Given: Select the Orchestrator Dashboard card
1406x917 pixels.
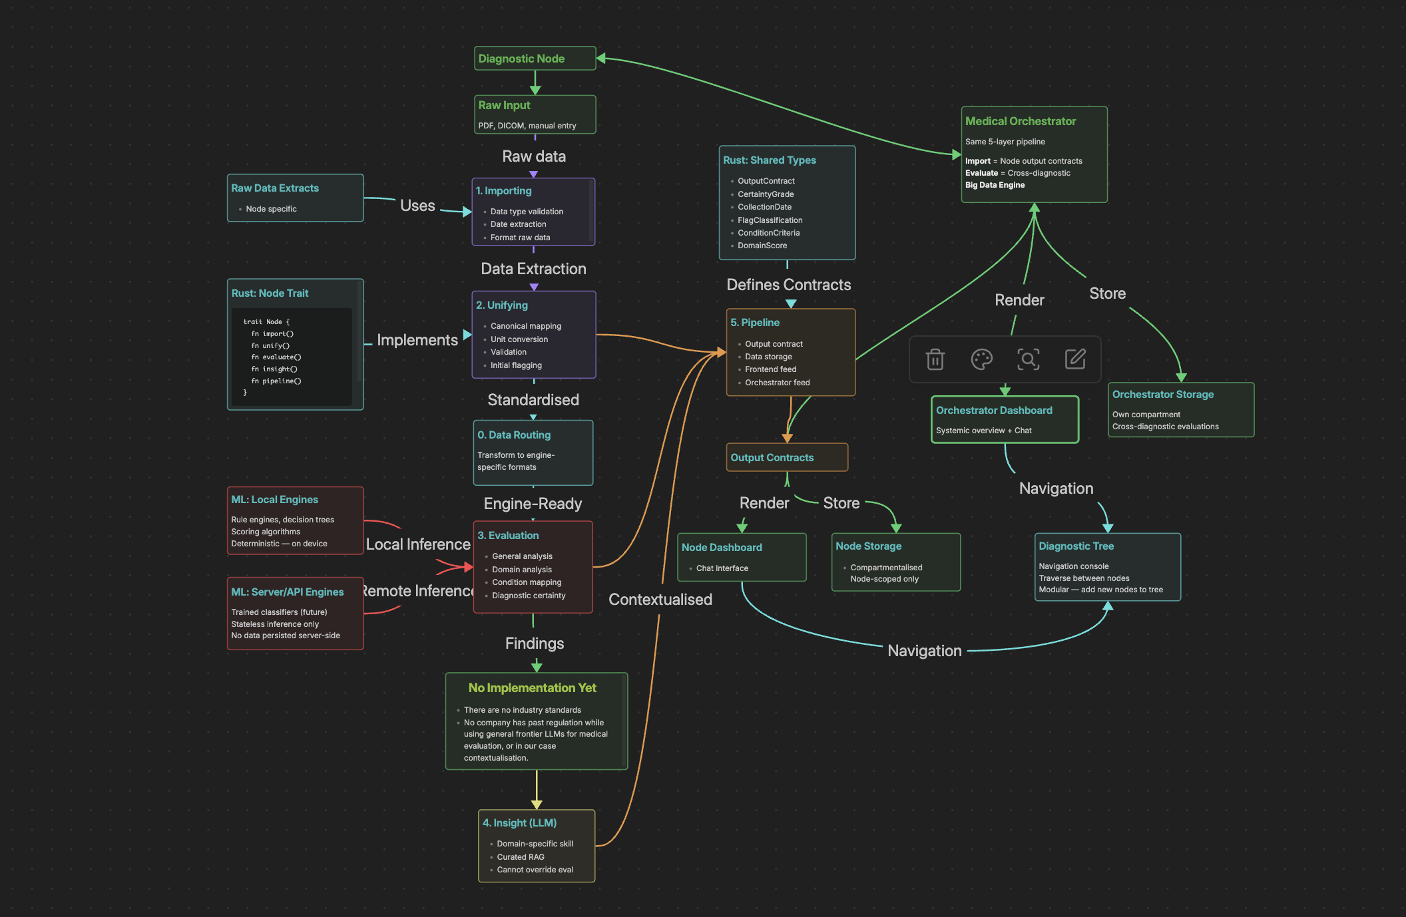Looking at the screenshot, I should [x=1005, y=420].
